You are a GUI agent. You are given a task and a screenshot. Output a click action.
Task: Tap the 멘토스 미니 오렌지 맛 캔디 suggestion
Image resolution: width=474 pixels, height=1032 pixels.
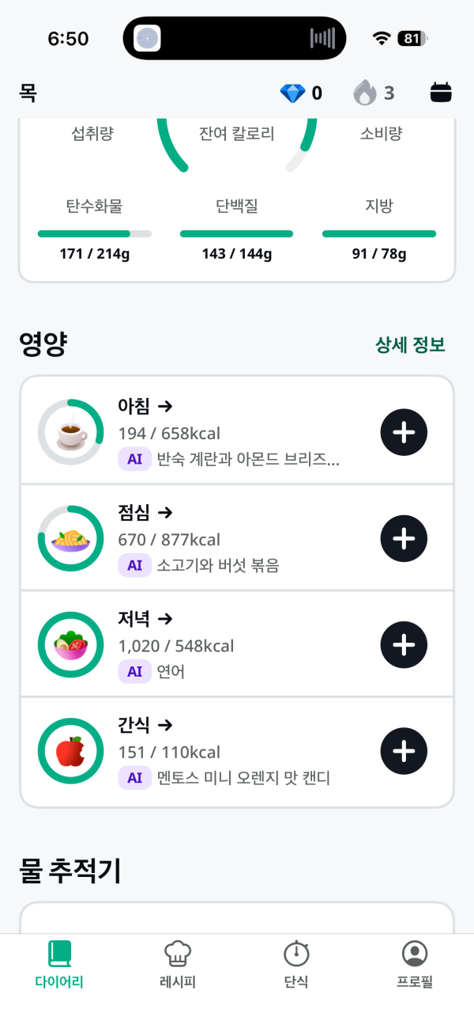click(x=243, y=778)
